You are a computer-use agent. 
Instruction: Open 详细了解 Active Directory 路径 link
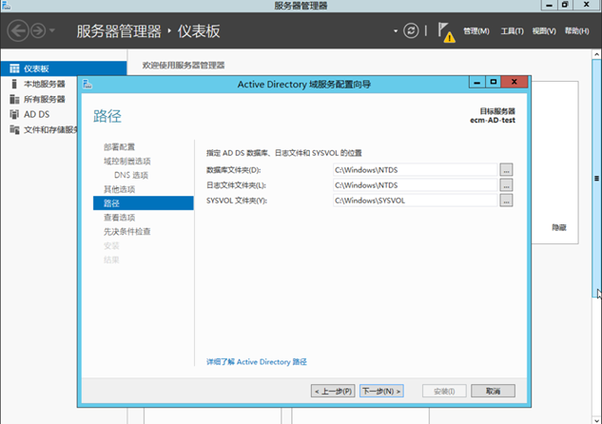click(257, 362)
